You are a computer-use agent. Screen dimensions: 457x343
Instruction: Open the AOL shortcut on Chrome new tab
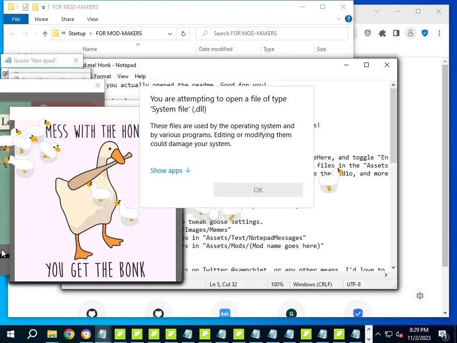click(225, 313)
